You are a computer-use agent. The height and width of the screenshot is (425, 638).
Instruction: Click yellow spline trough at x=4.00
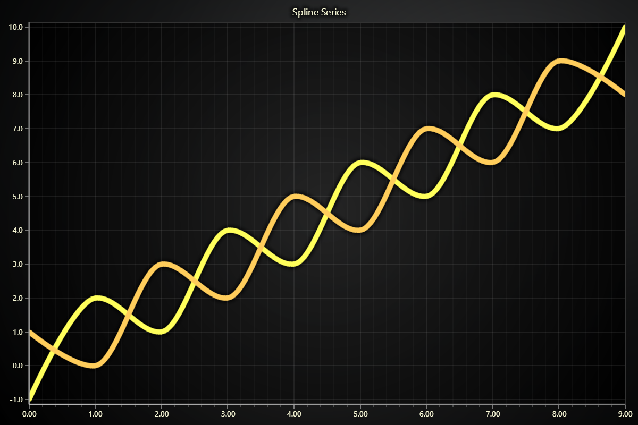click(293, 264)
